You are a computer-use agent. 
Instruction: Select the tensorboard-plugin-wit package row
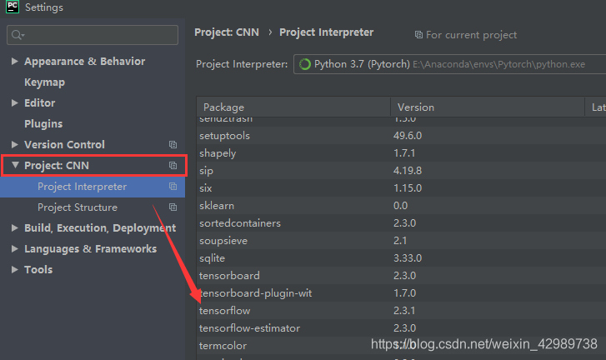pos(401,293)
